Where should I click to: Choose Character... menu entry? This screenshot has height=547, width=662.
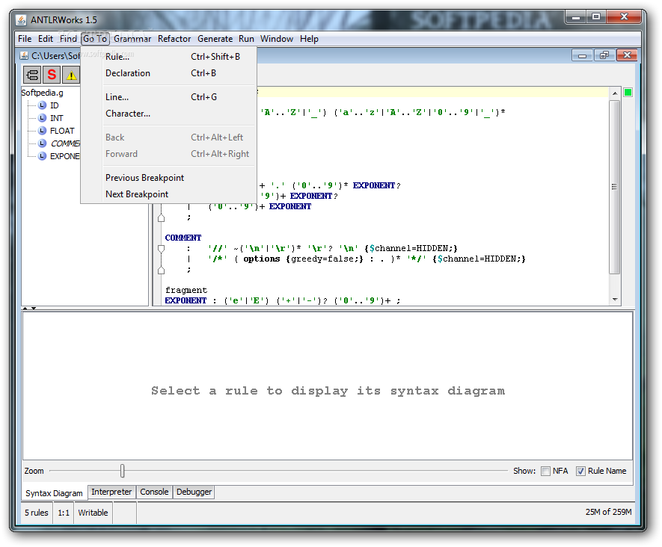[168, 114]
